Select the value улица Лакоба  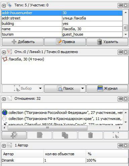click(x=92, y=18)
